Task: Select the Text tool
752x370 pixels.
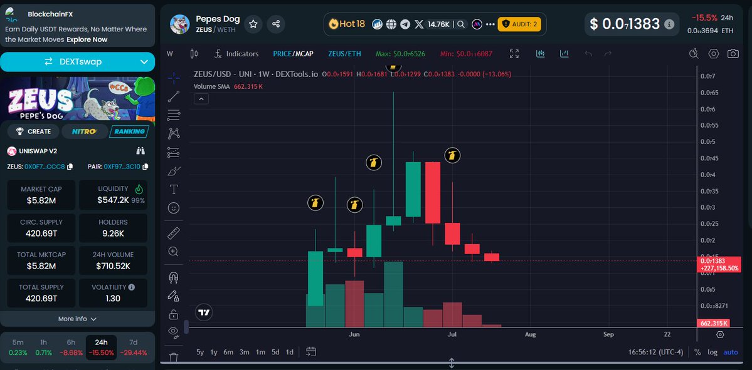Action: [x=174, y=190]
